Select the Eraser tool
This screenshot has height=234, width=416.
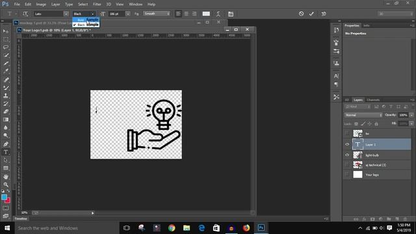pyautogui.click(x=6, y=112)
